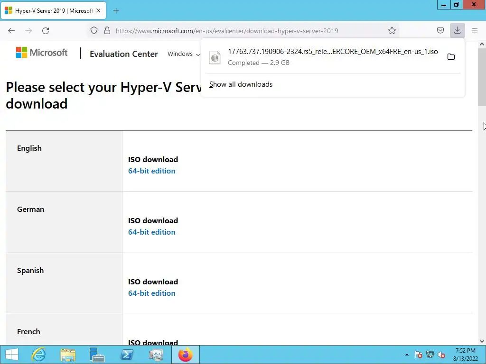Launch PowerShell from taskbar
The height and width of the screenshot is (364, 486).
pyautogui.click(x=126, y=355)
